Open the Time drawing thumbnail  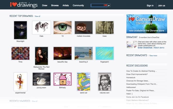click(x=20, y=53)
